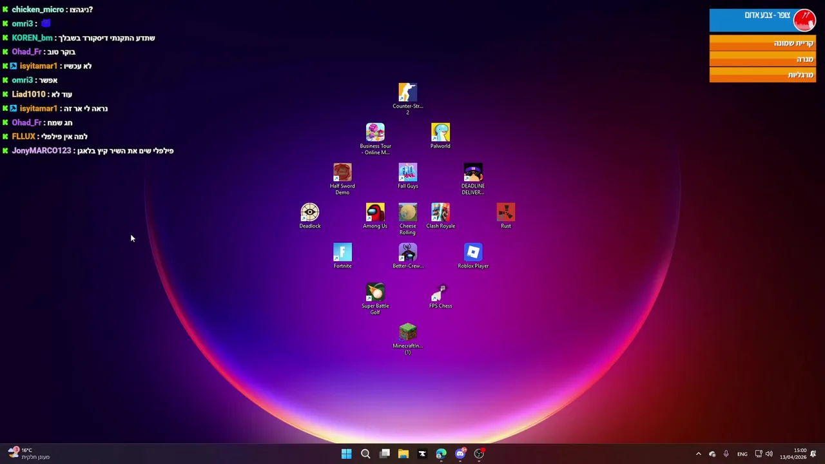Screen dimensions: 825x464
Task: Click isyitamar1's 'לא עכשיו' chat message
Action: 77,66
